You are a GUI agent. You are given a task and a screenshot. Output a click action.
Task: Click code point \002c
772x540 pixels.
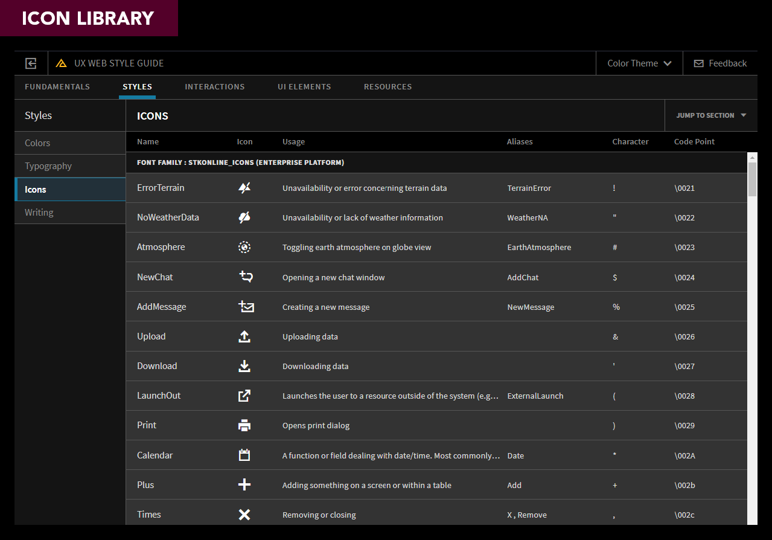pyautogui.click(x=684, y=515)
